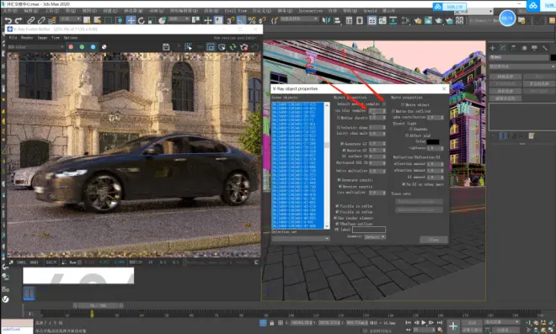Image resolution: width=556 pixels, height=334 pixels.
Task: Select the Unlink Selection tool
Action: pyautogui.click(x=41, y=20)
